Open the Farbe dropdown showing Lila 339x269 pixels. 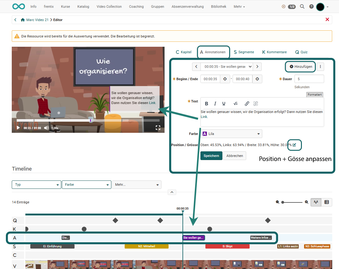click(231, 133)
